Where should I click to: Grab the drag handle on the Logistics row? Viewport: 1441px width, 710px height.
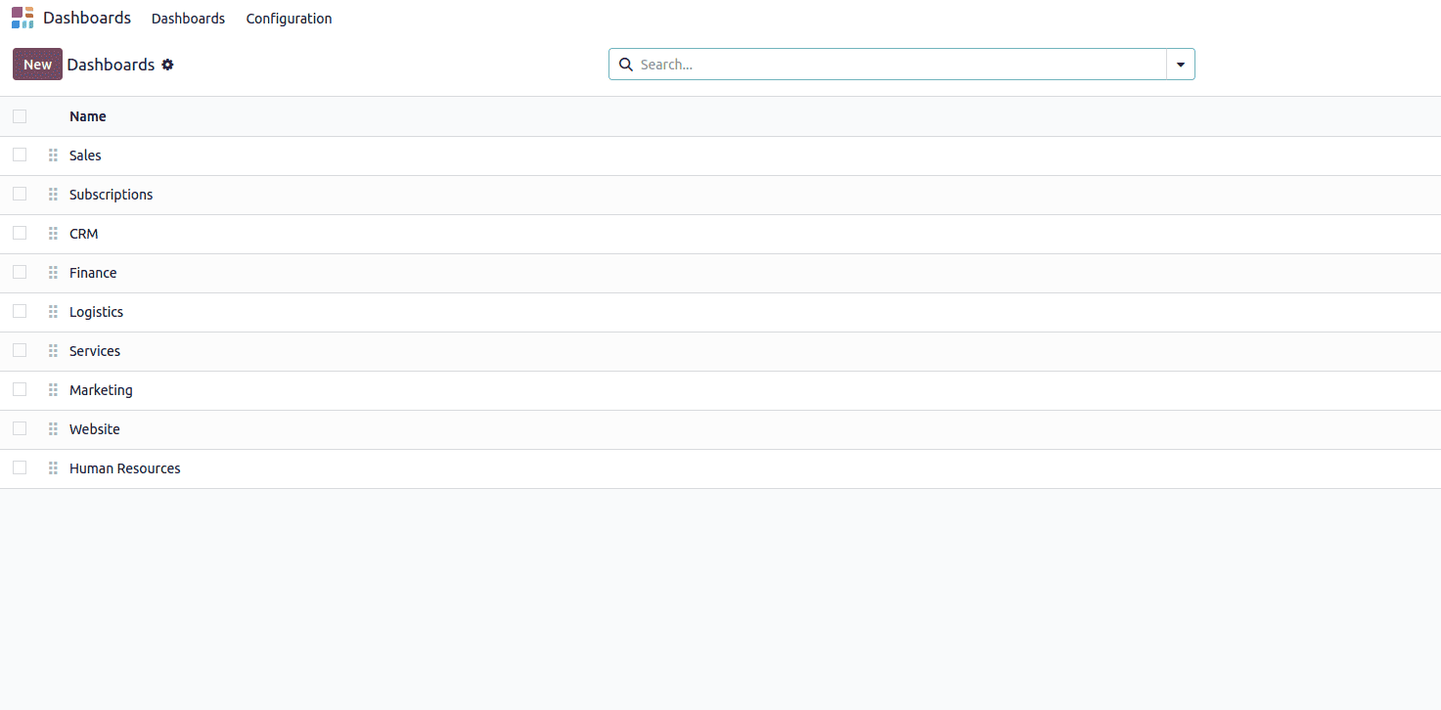[53, 311]
